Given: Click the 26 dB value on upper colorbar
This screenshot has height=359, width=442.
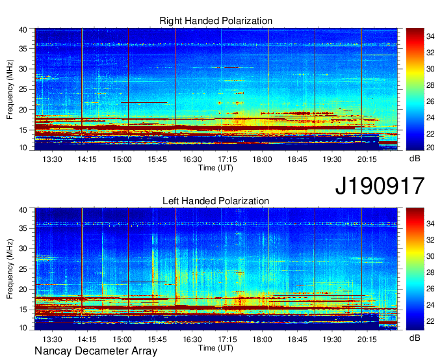Looking at the screenshot, I should (430, 101).
